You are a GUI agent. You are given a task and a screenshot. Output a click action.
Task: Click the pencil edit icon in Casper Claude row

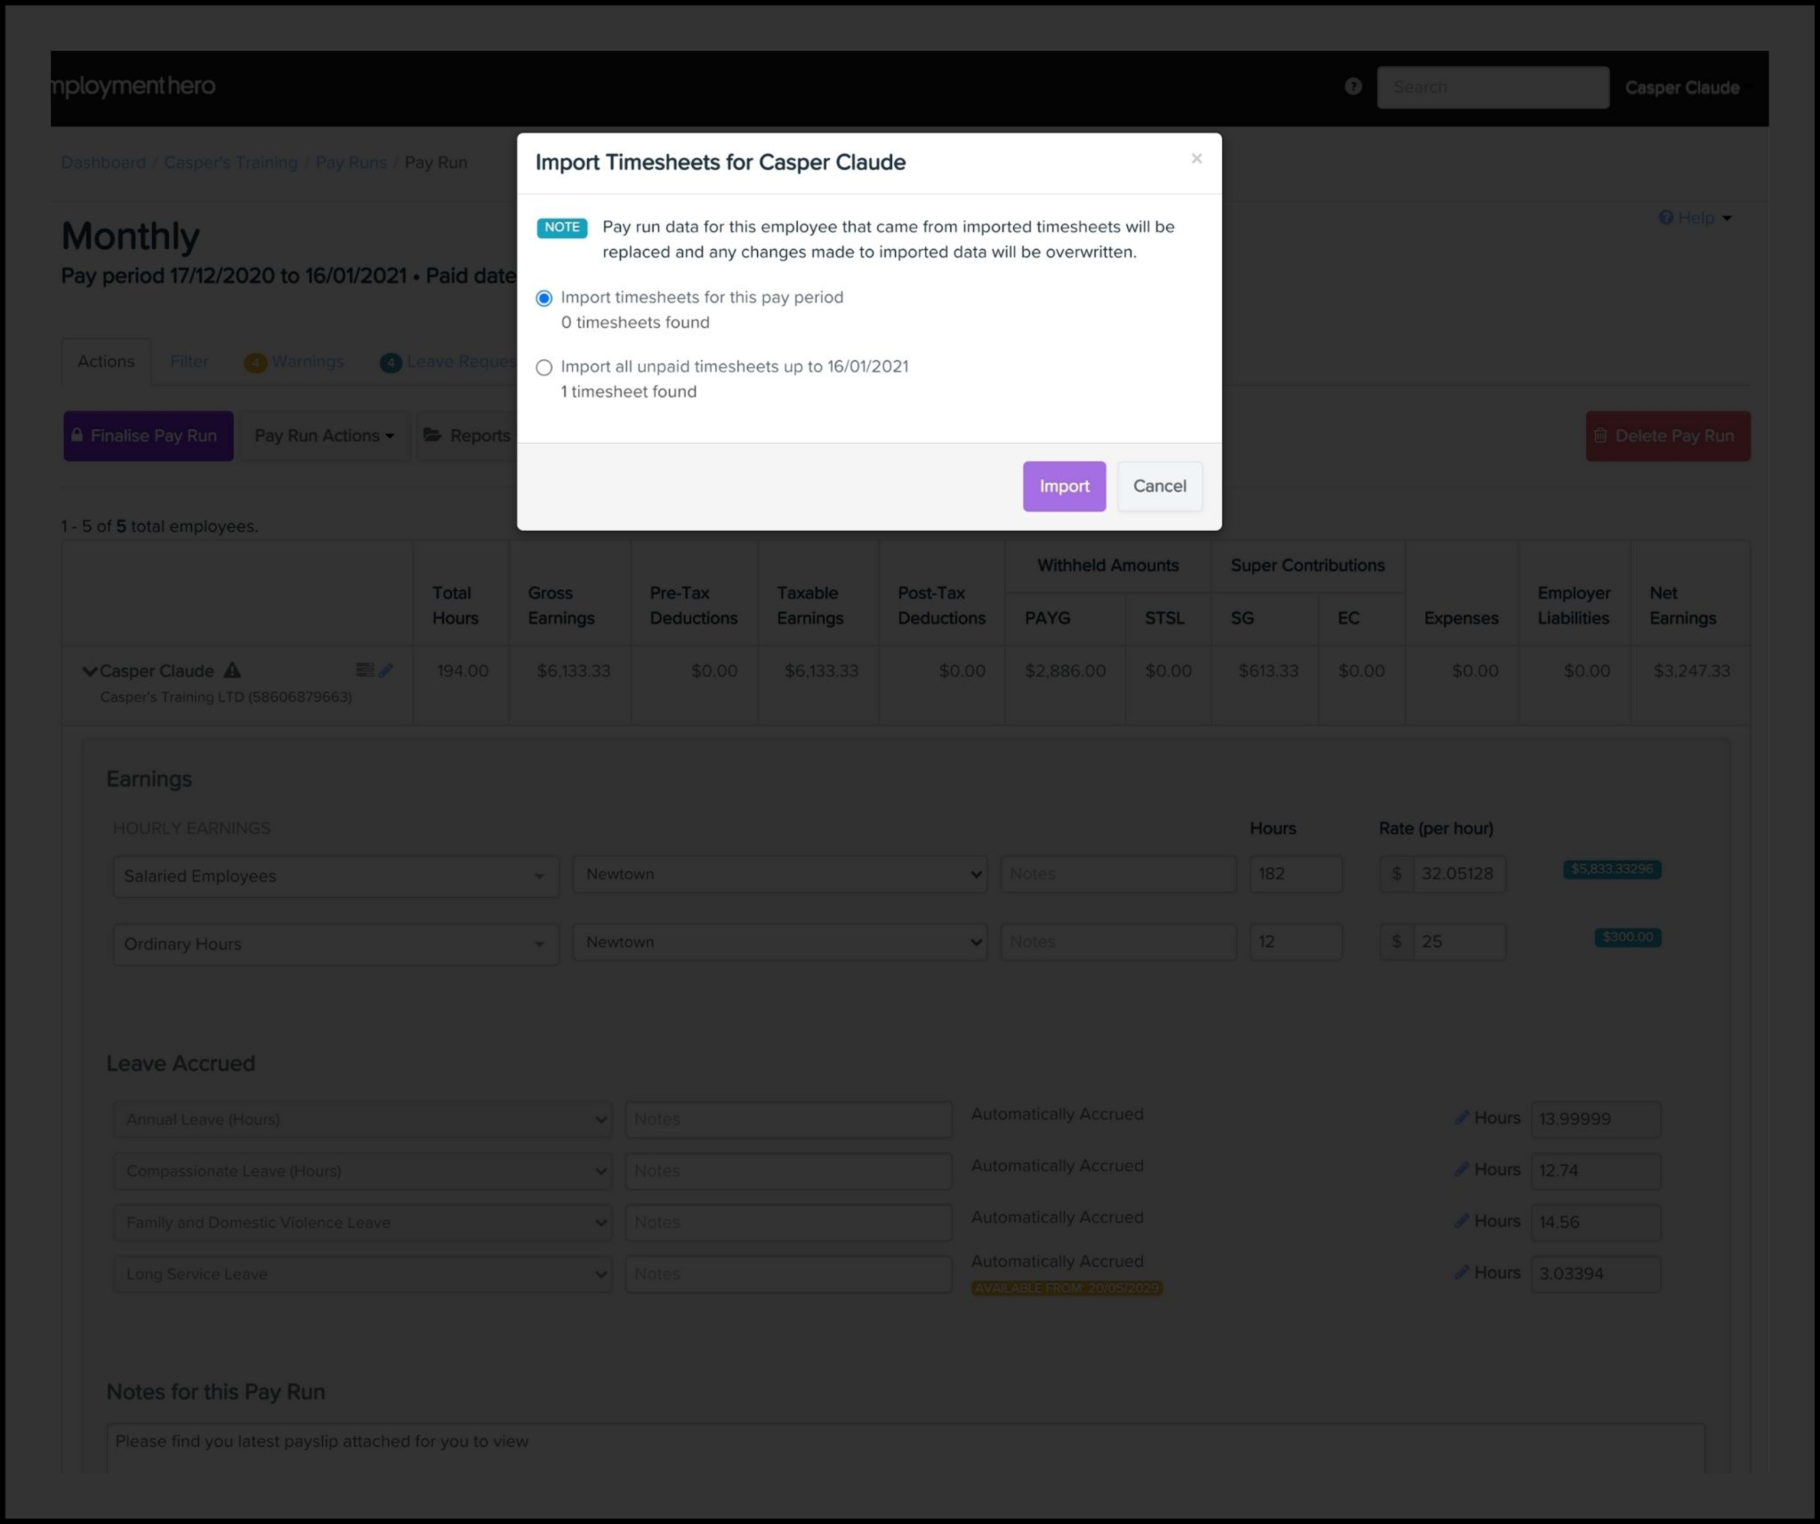[386, 670]
